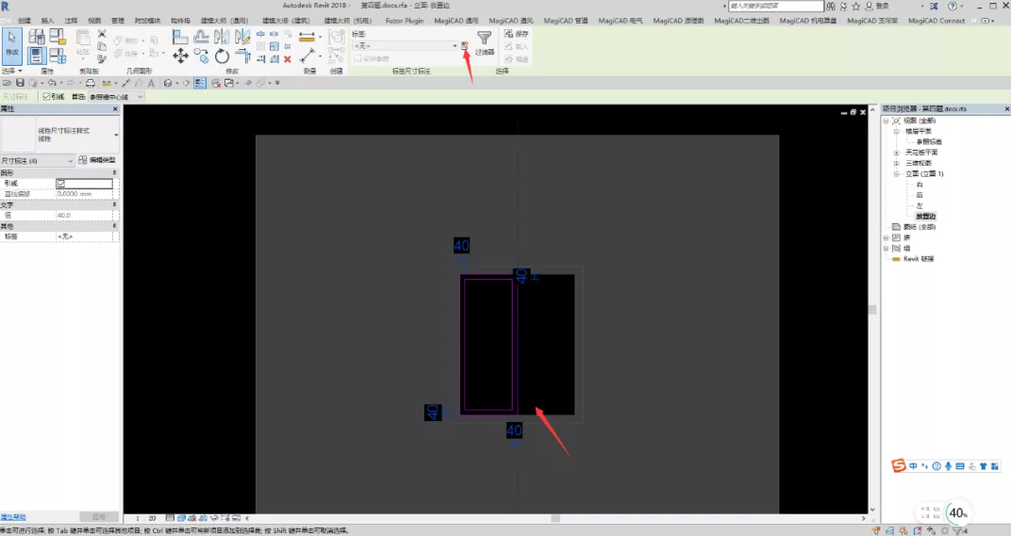Image resolution: width=1011 pixels, height=536 pixels.
Task: Click the Mirror pick axis icon
Action: coord(222,37)
